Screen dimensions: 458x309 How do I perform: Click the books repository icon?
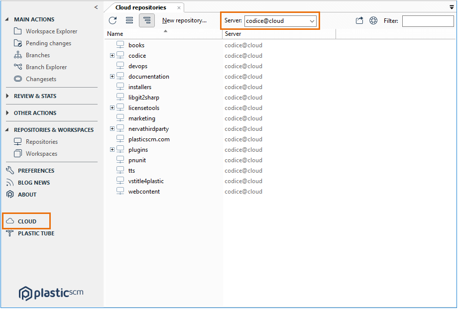click(120, 45)
